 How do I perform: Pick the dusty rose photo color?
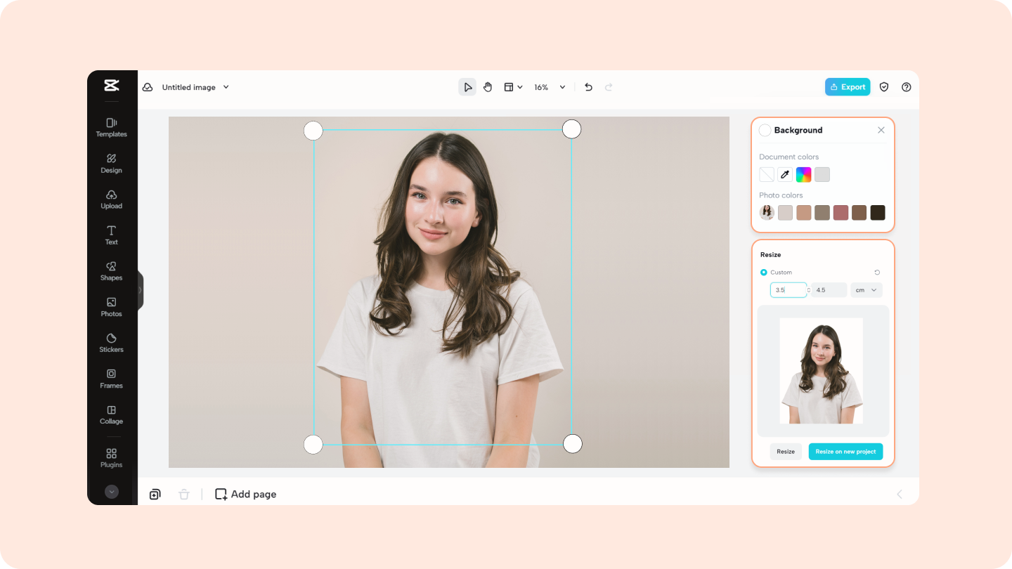coord(841,213)
